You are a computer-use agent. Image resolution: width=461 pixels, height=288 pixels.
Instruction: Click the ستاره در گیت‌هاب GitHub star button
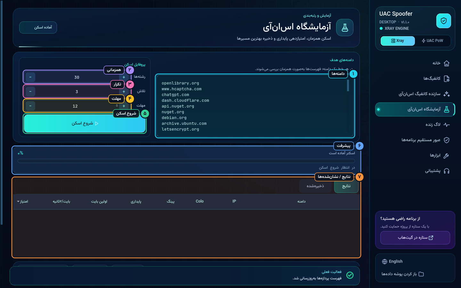[415, 238]
